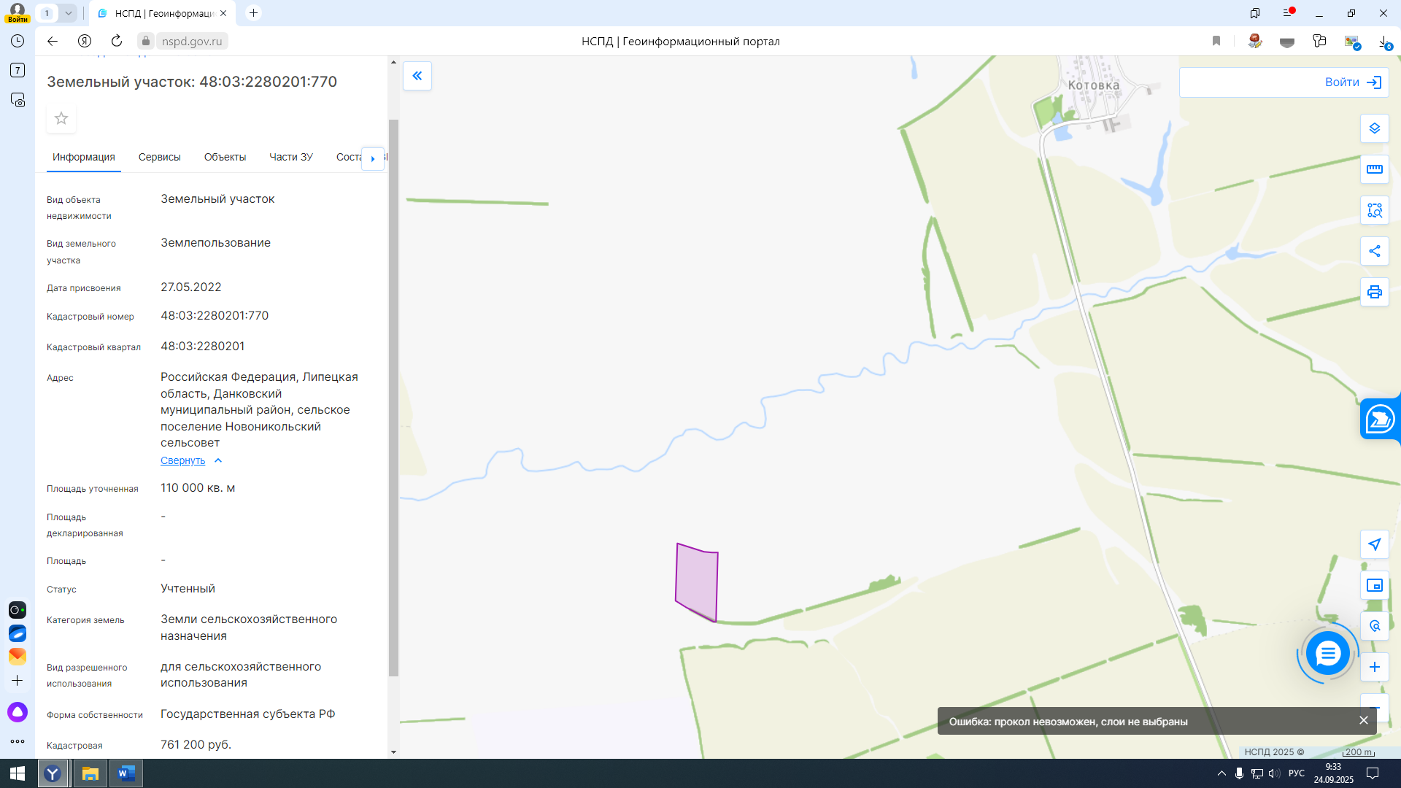Activate the area search tool icon
Viewport: 1401px width, 788px height.
click(1374, 210)
